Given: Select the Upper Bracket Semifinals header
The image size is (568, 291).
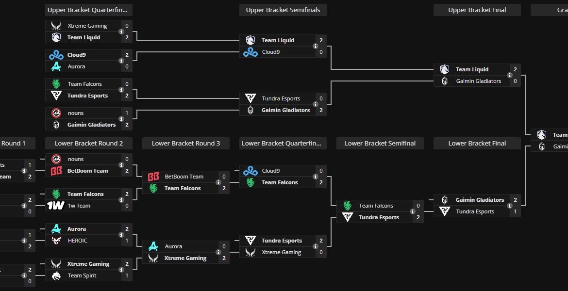Looking at the screenshot, I should pyautogui.click(x=283, y=10).
